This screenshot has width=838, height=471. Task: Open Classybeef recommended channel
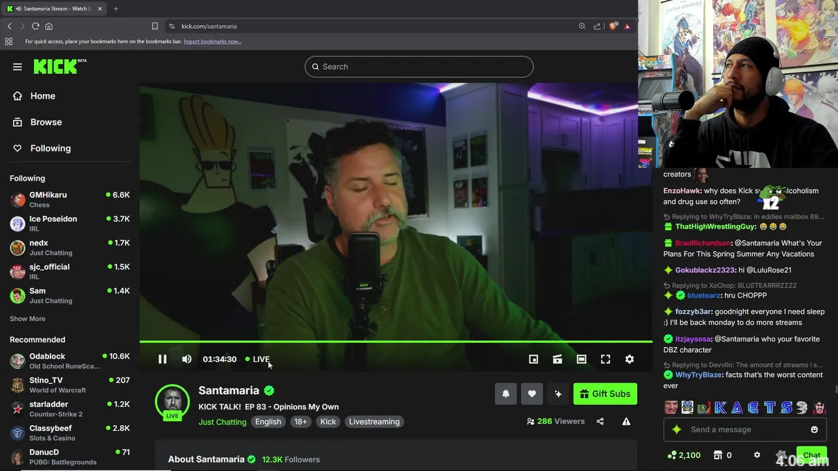point(69,433)
